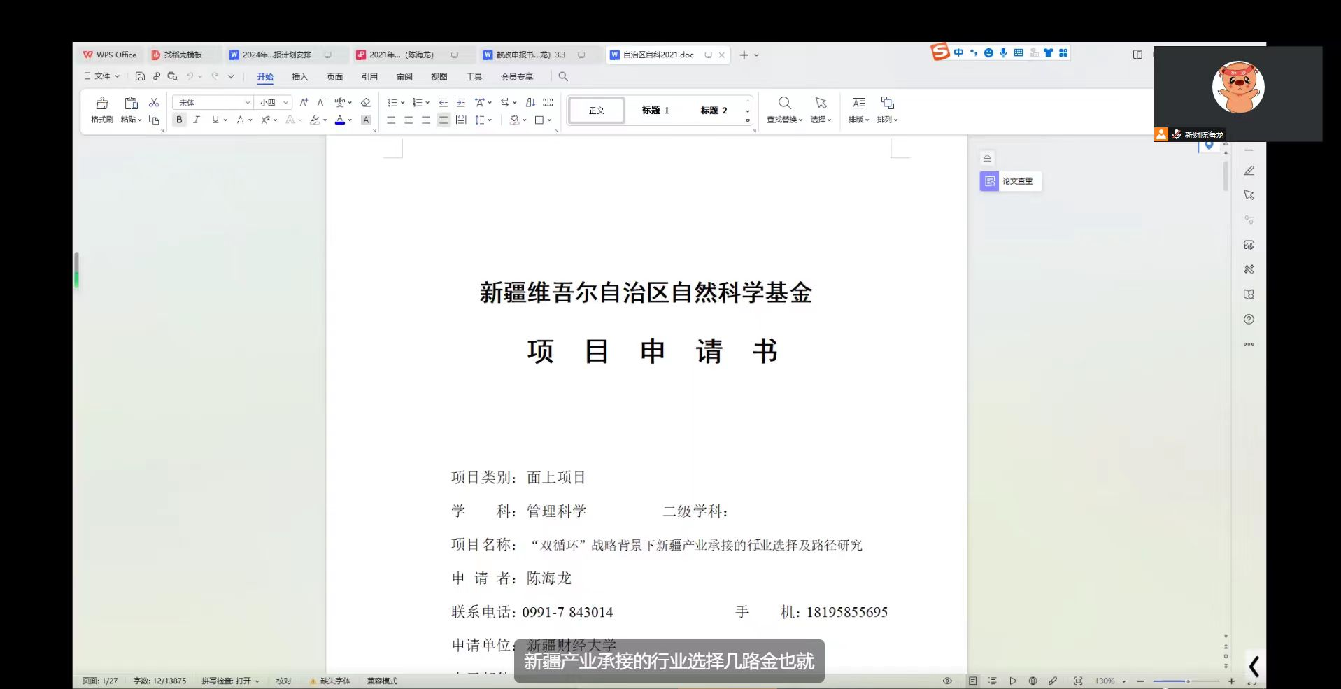Click the blue font color swatch
1341x689 pixels.
(x=339, y=120)
